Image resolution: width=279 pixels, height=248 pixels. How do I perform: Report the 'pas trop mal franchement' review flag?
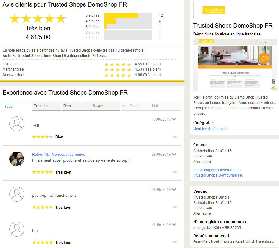[174, 207]
